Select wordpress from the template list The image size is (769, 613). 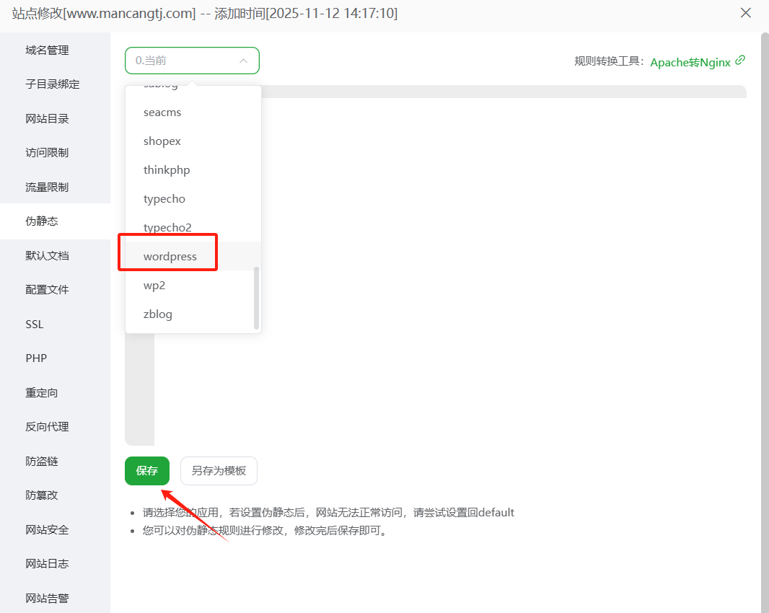[x=170, y=257]
